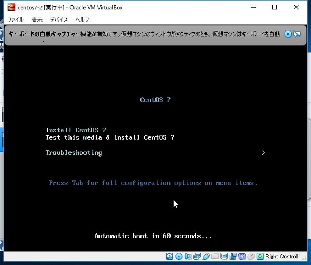Viewport: 311px width, 265px height.
Task: Click the don't-show-again notification icon
Action: tap(297, 34)
